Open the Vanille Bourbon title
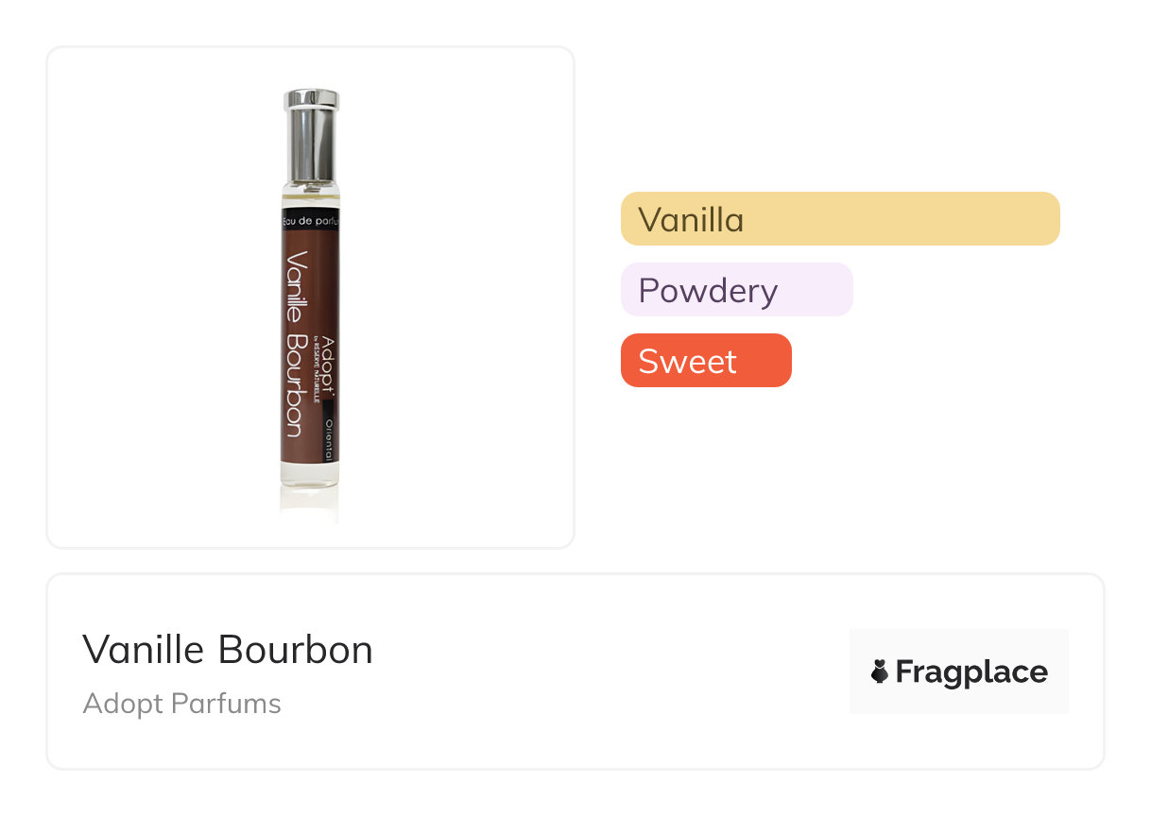Image resolution: width=1151 pixels, height=816 pixels. pyautogui.click(x=228, y=649)
